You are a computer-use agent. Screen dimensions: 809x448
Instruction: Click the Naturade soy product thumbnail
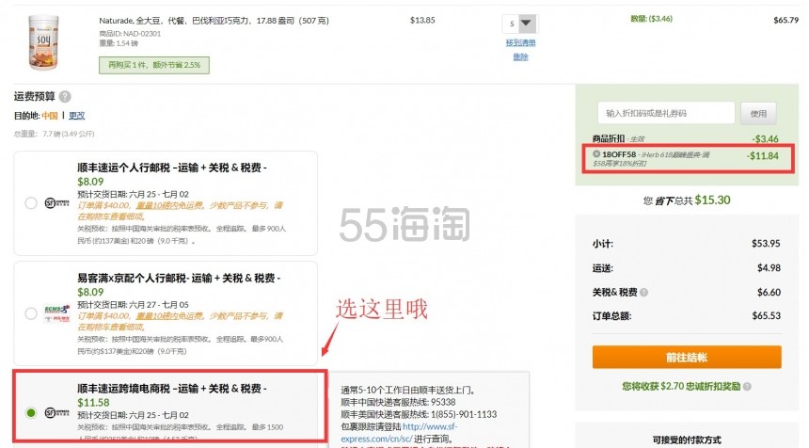point(43,42)
